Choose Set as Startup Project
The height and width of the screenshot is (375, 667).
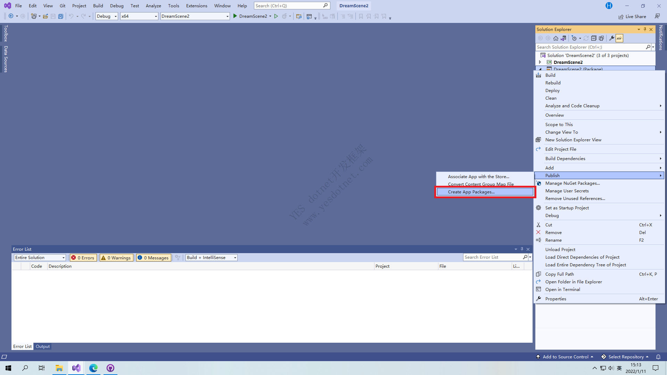600,208
